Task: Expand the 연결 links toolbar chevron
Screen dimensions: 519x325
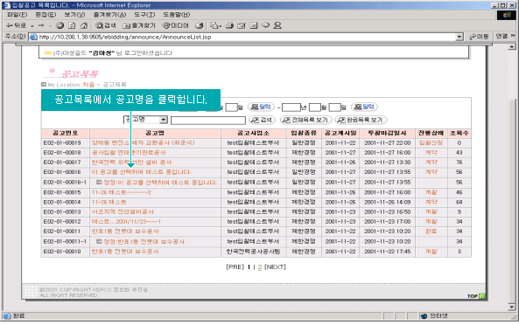Action: 513,36
